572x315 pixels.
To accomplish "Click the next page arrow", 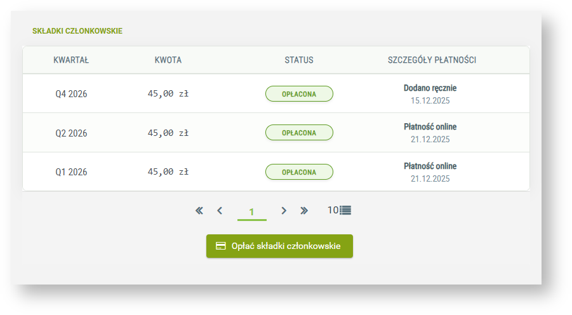I will 284,211.
